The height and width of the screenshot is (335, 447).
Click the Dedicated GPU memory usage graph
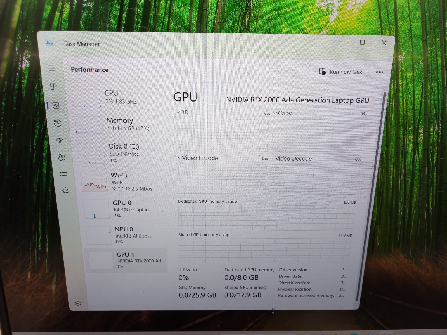[266, 217]
